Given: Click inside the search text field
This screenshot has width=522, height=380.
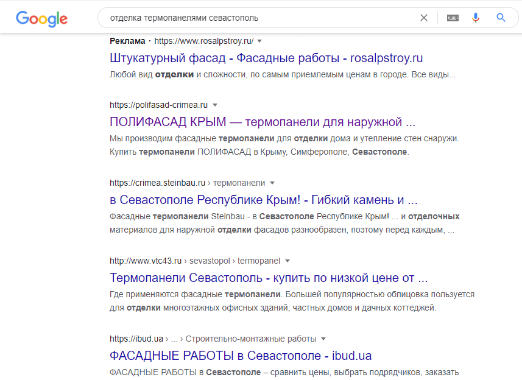Looking at the screenshot, I should [x=256, y=18].
